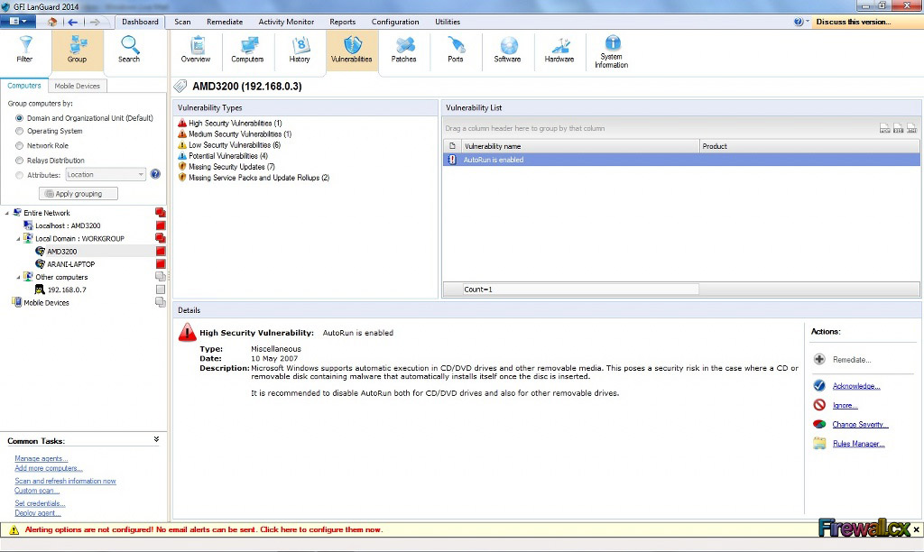Select Potential Vulnerabilities (4)
Viewport: 924px width, 552px height.
(x=223, y=156)
